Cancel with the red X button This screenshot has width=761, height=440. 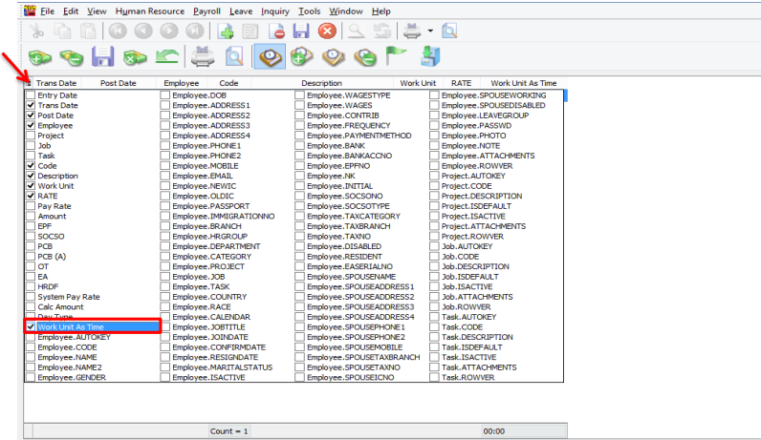pyautogui.click(x=327, y=31)
